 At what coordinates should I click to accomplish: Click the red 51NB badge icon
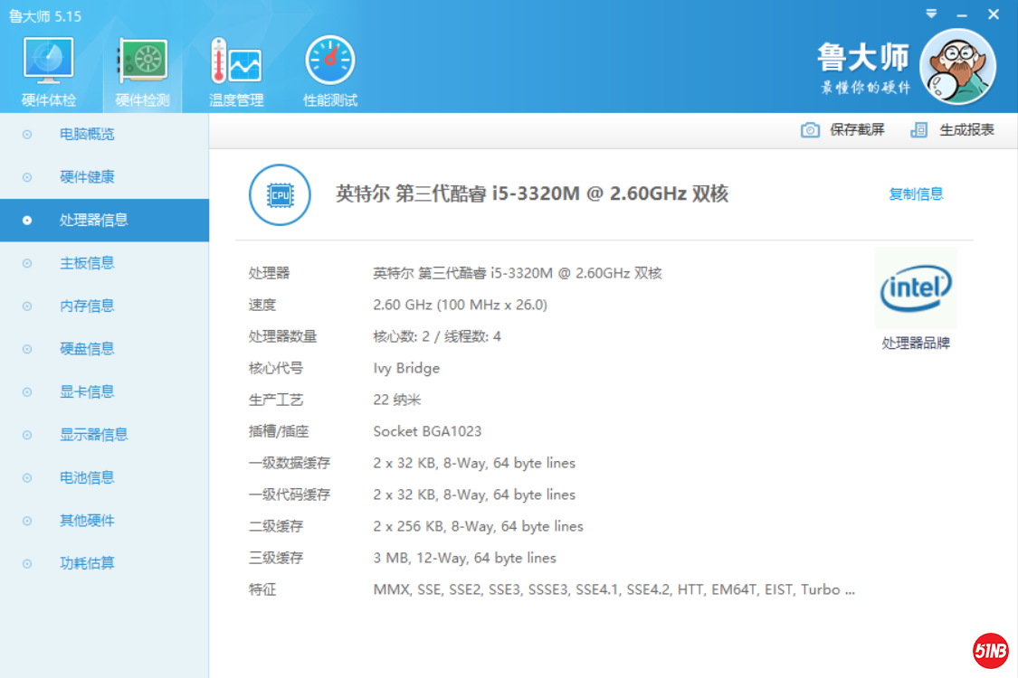click(990, 650)
